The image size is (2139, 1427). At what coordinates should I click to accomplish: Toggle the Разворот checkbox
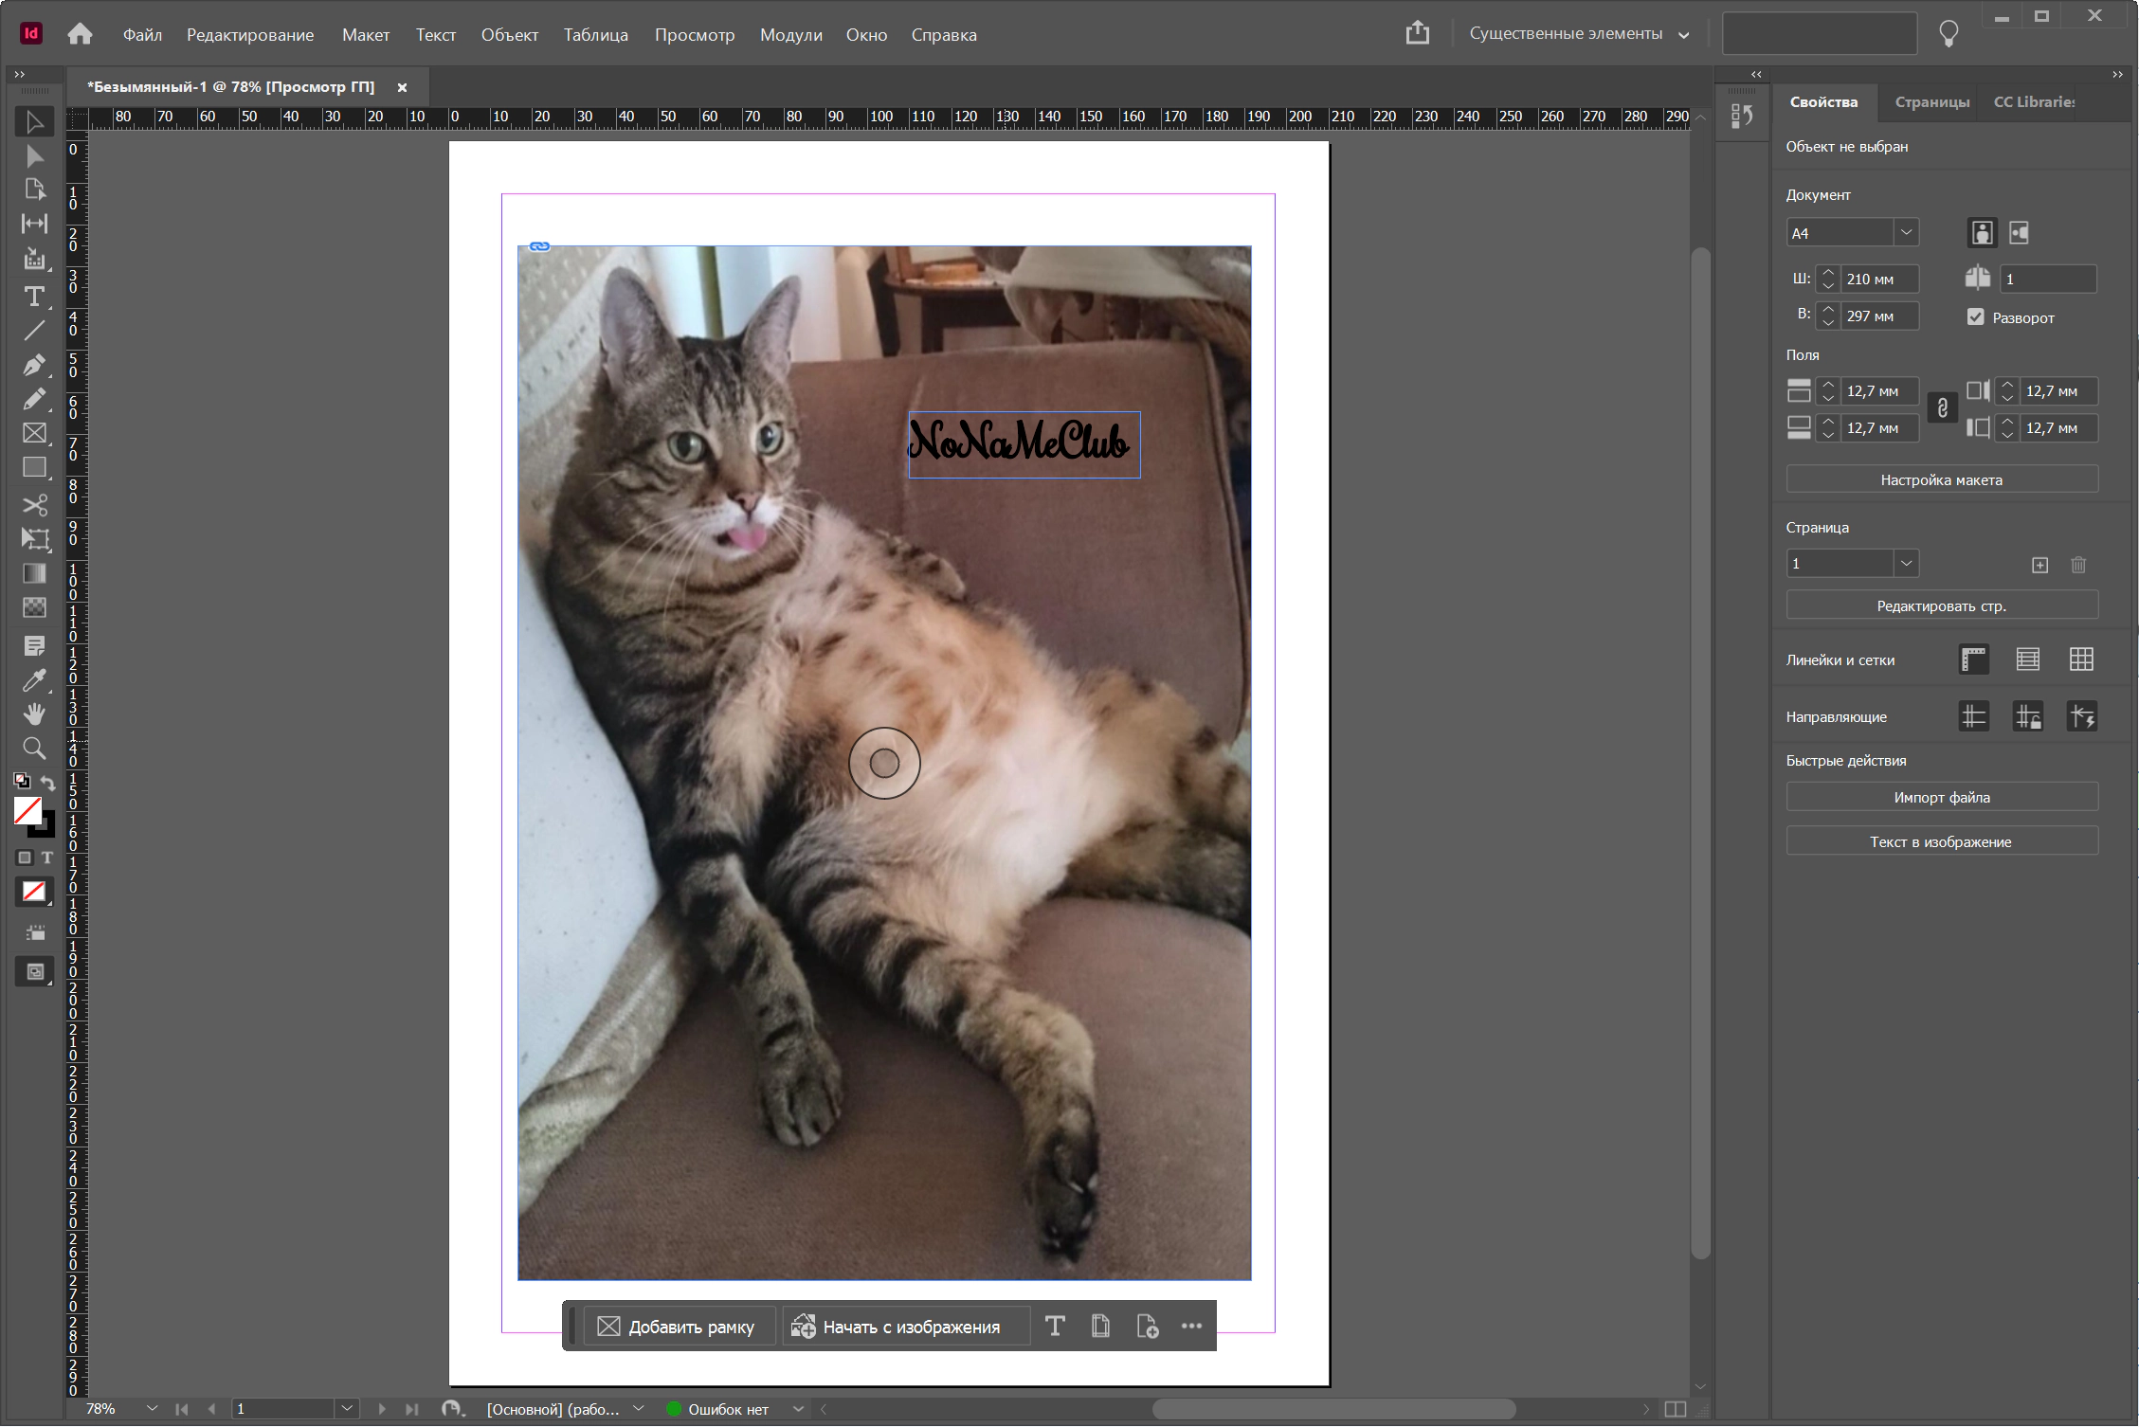point(1975,317)
